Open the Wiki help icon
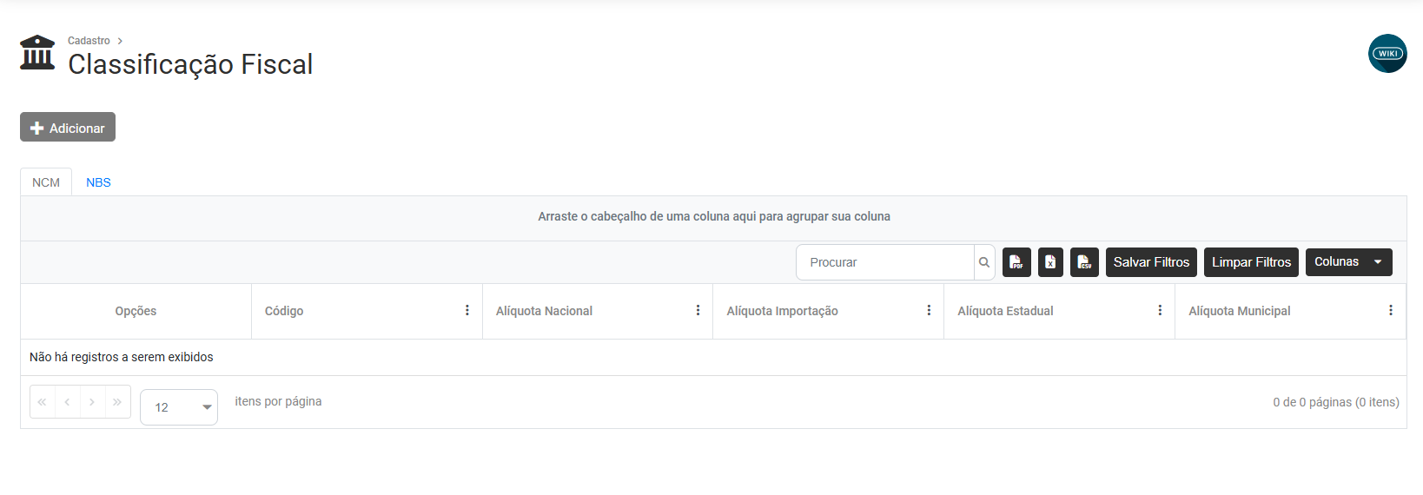 [x=1387, y=54]
